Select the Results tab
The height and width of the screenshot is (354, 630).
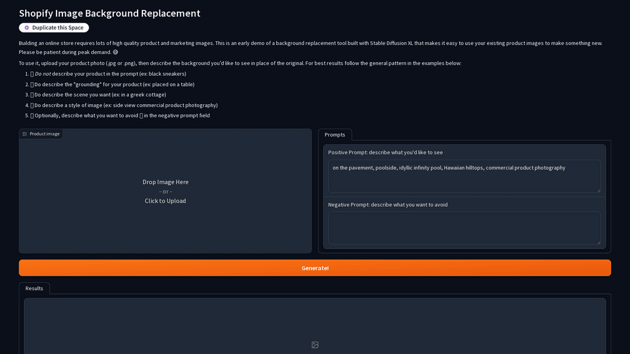[x=34, y=288]
